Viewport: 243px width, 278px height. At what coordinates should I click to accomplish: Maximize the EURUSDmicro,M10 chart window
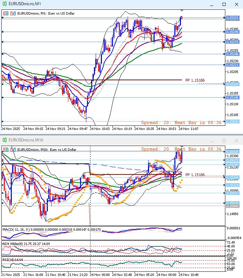pos(224,140)
